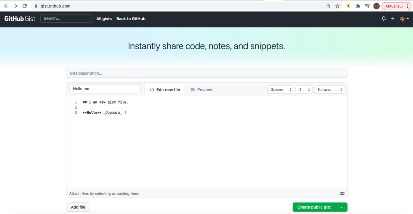This screenshot has height=214, width=413.
Task: Click the share icon in address bar
Action: tap(328, 6)
